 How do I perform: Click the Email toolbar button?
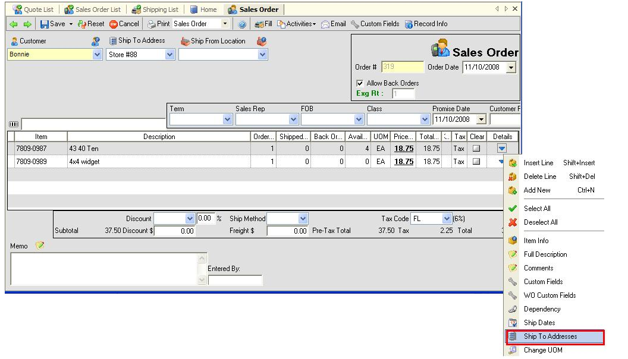click(333, 24)
